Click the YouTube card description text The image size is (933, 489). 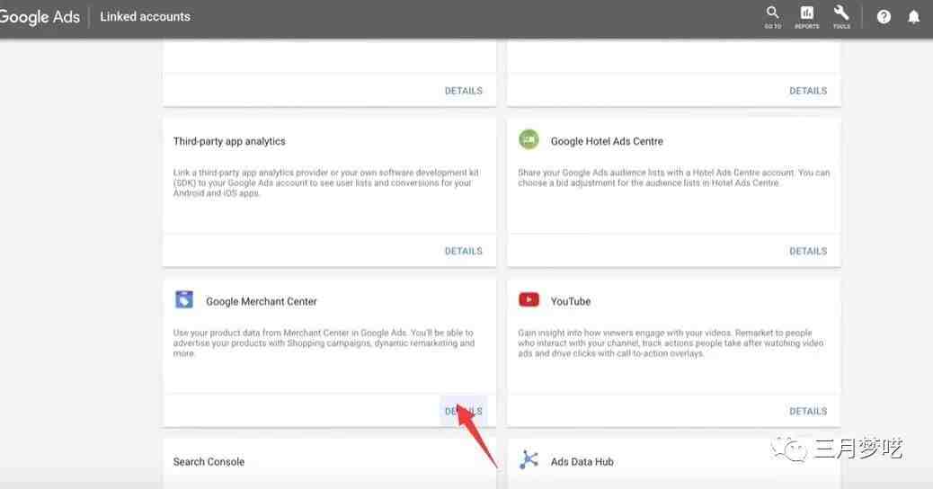[x=671, y=342]
